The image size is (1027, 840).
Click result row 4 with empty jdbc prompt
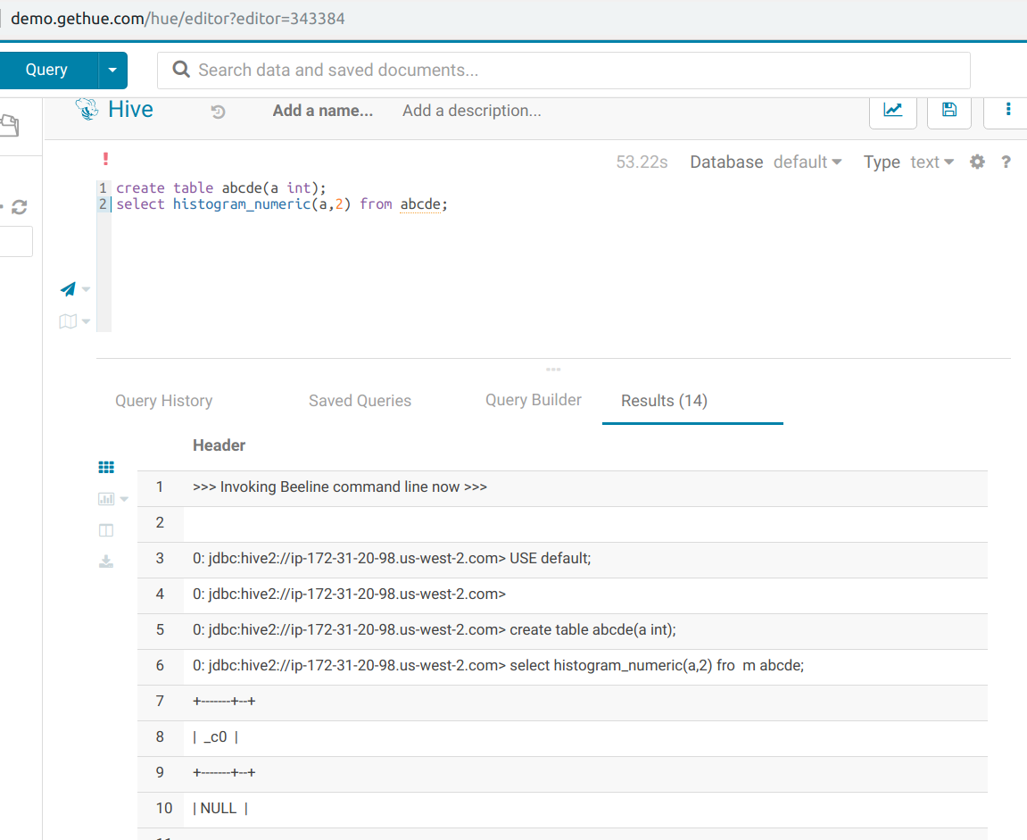[562, 595]
